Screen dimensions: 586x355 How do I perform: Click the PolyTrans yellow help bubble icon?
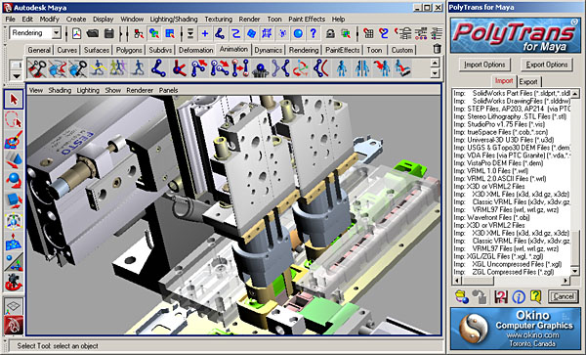point(536,296)
